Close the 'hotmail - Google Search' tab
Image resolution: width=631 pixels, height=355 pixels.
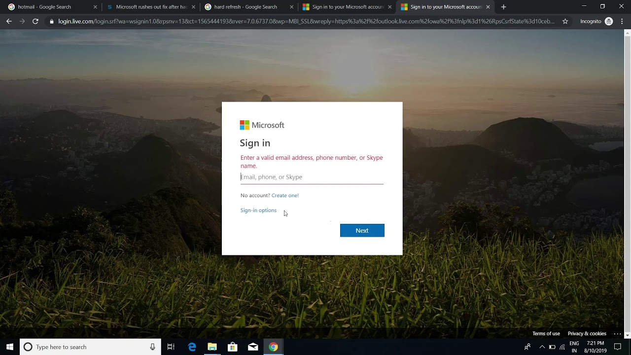click(95, 7)
